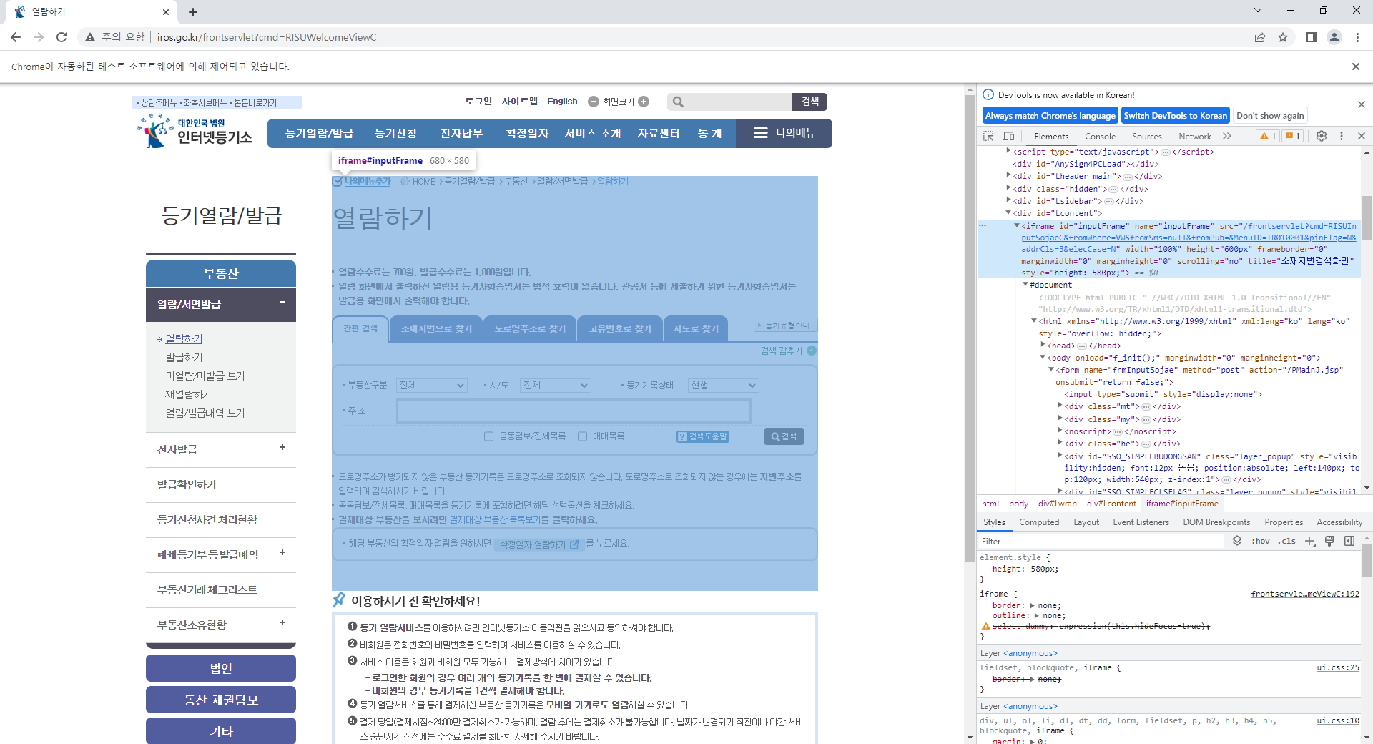
Task: Select the div#Lwrap breadcrumb in DevTools
Action: coord(1057,504)
